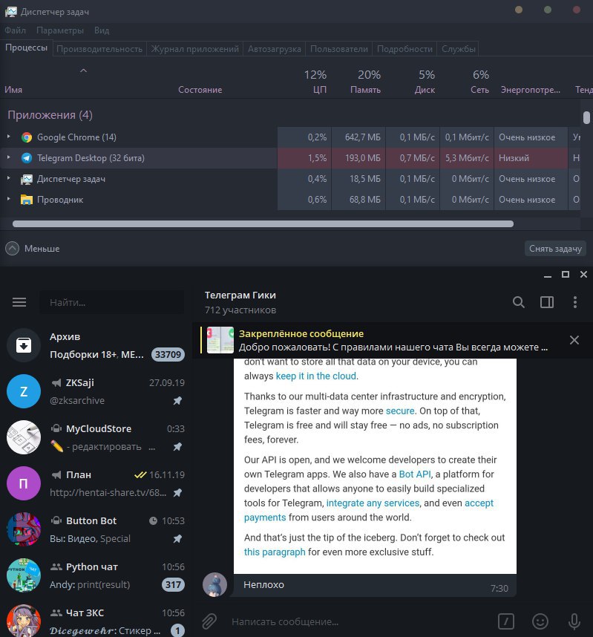Start voice recording with microphone icon
This screenshot has width=593, height=637.
pyautogui.click(x=574, y=621)
